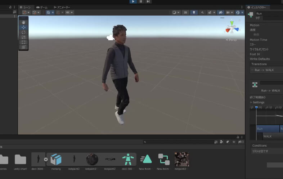Screen dimensions: 283x179
Task: Click the Play button
Action: coord(133,2)
